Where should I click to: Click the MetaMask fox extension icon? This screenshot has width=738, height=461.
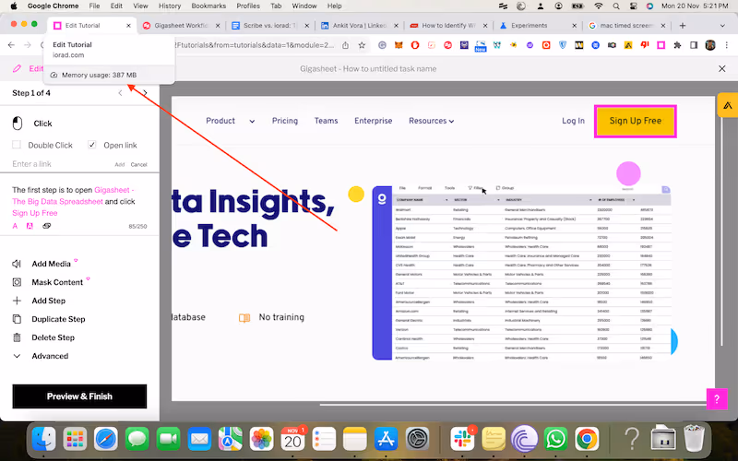[399, 45]
